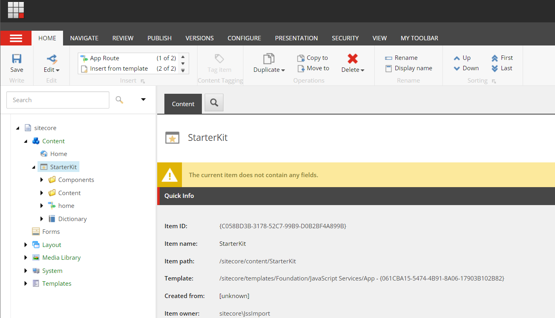555x318 pixels.
Task: Click the Move to icon
Action: pyautogui.click(x=301, y=69)
